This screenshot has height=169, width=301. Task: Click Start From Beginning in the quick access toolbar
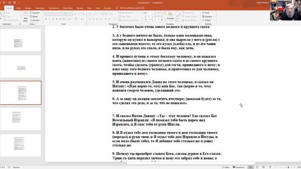click(15, 3)
